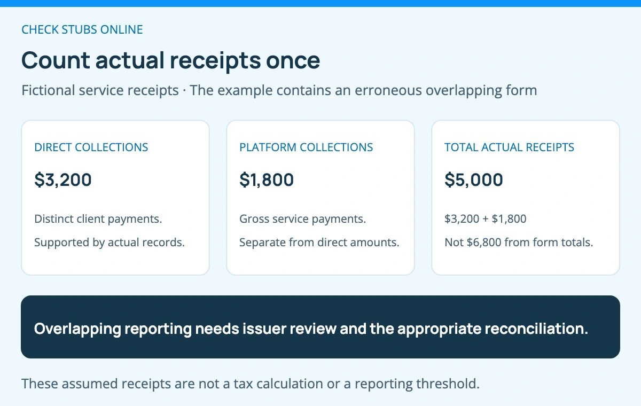Select the $3,200 amount value

pyautogui.click(x=63, y=180)
